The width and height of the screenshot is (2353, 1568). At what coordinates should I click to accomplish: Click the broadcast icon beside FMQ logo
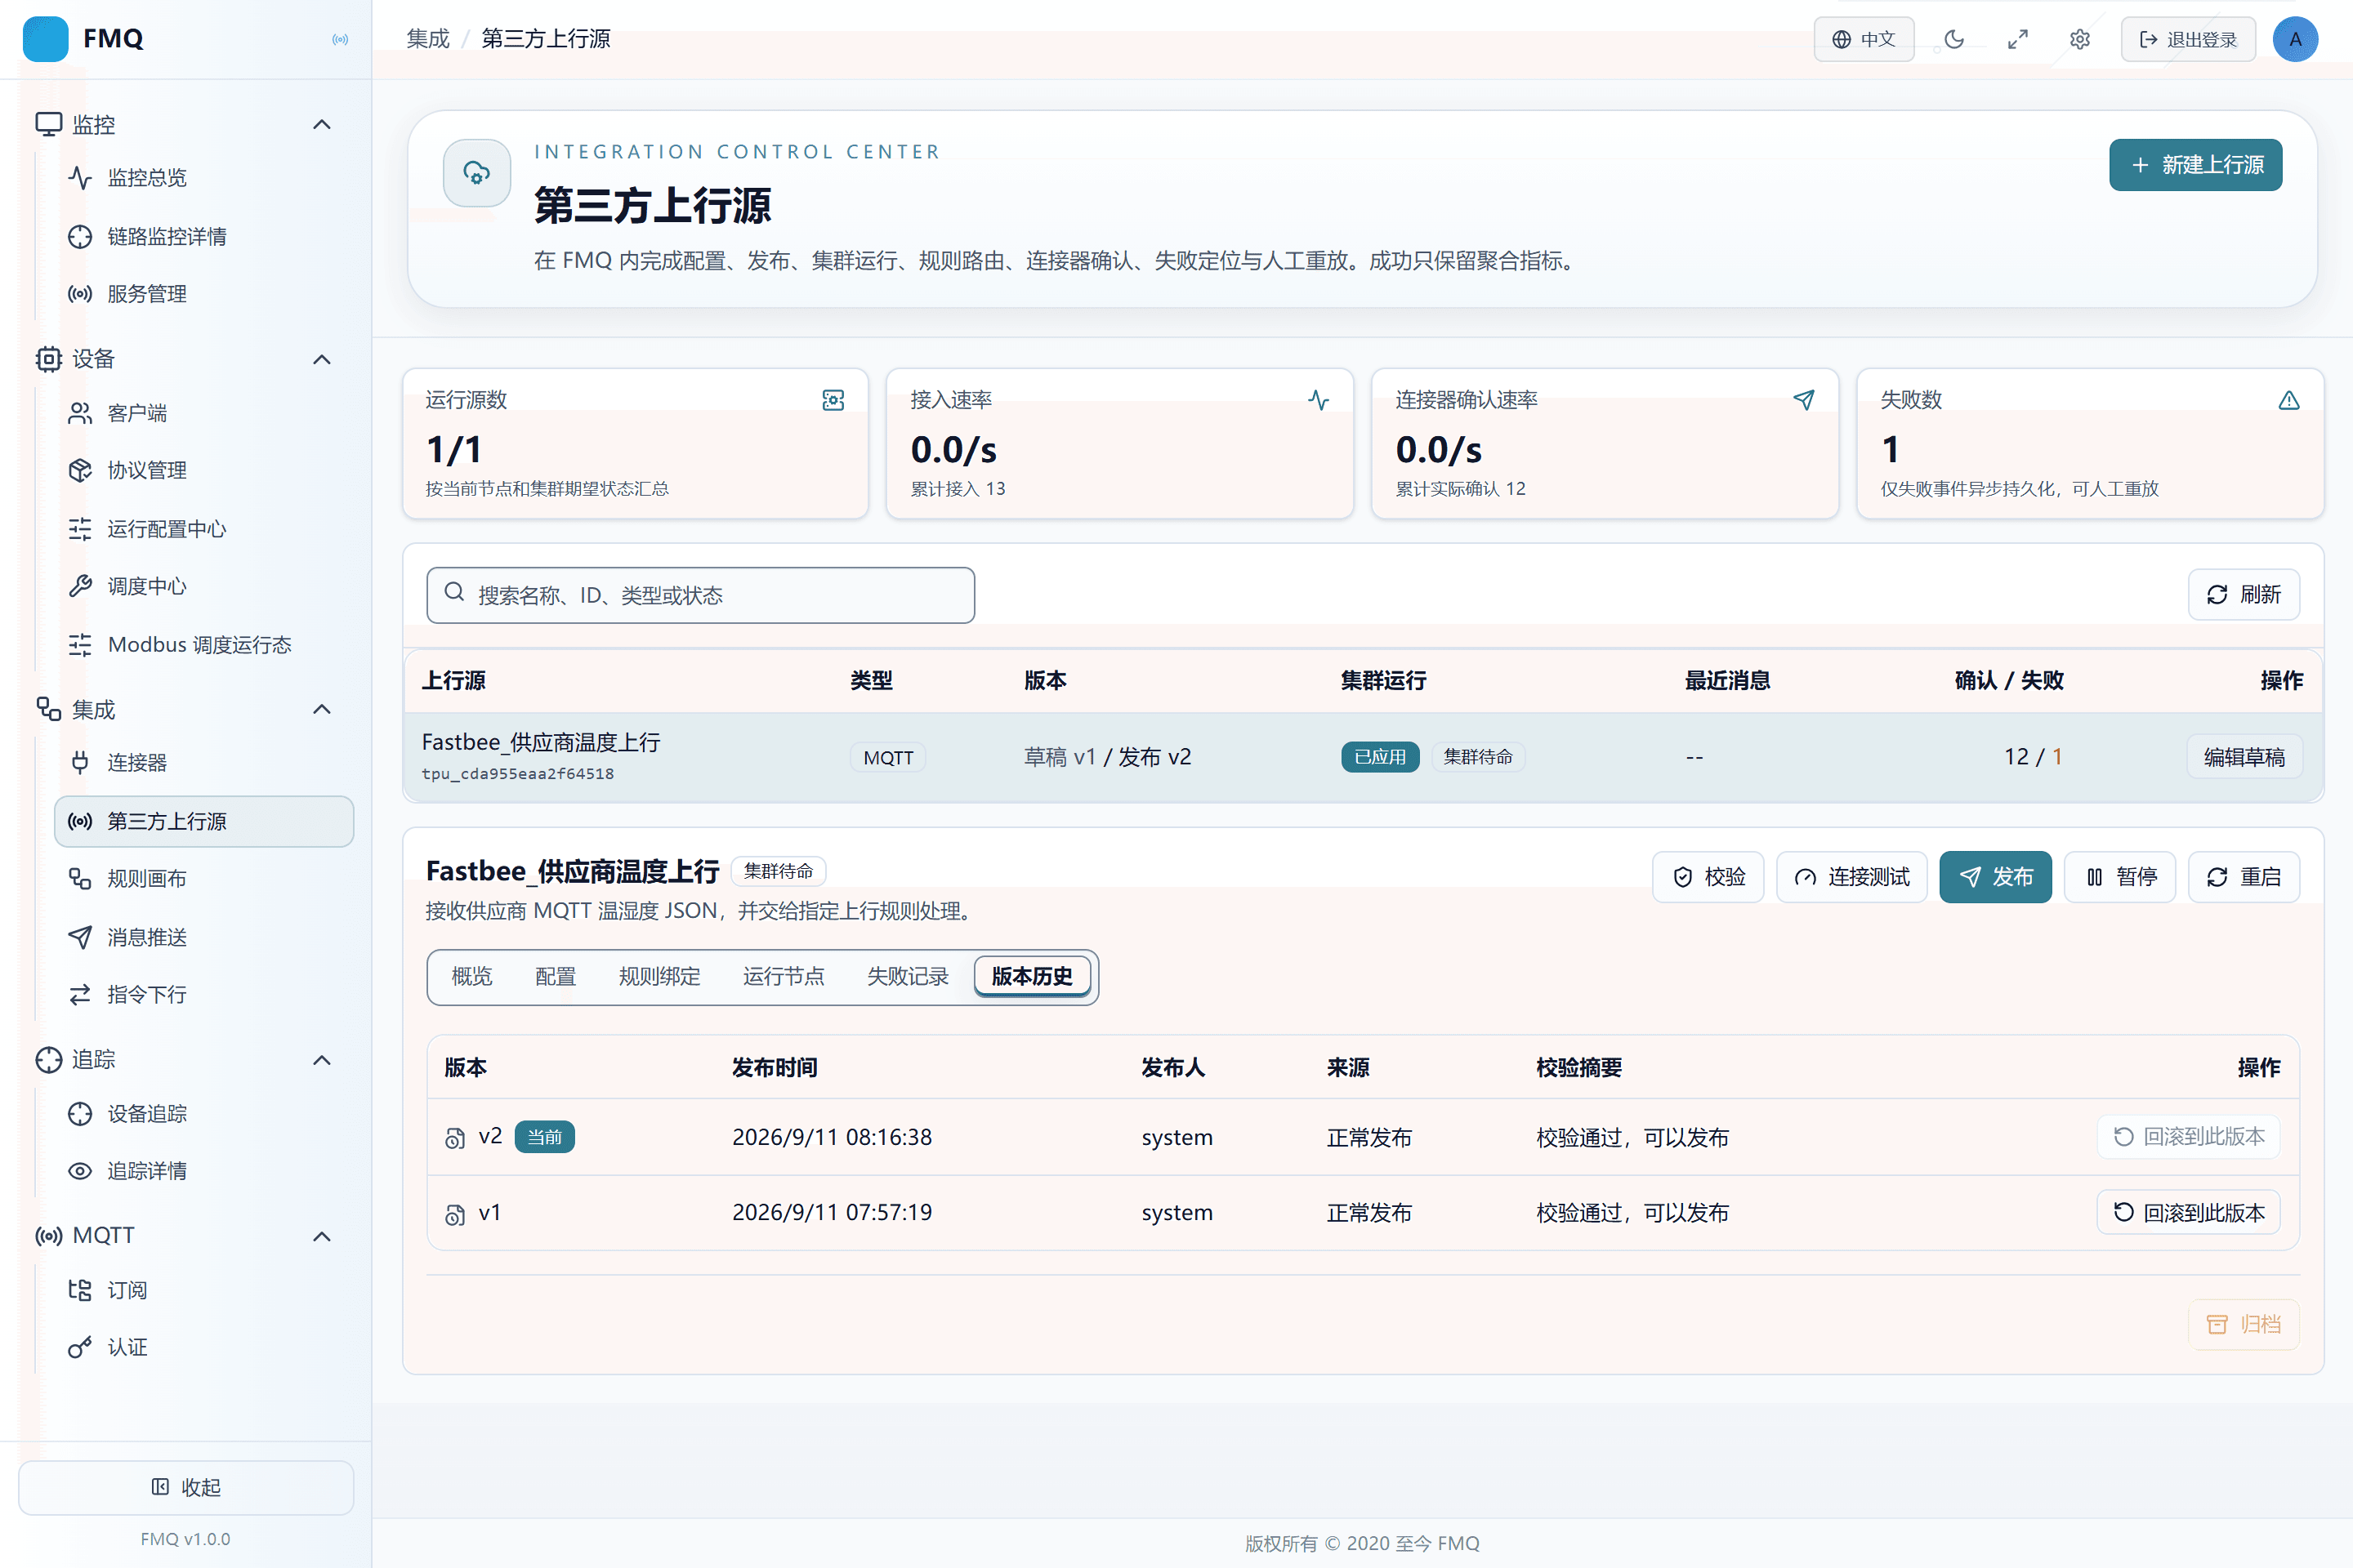340,39
